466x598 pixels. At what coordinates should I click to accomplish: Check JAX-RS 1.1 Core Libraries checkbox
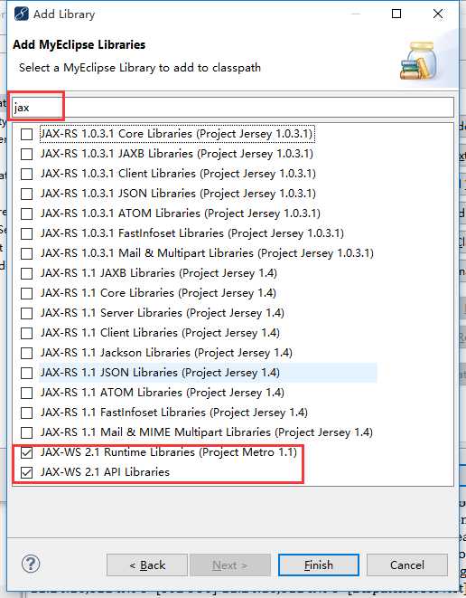coord(27,293)
